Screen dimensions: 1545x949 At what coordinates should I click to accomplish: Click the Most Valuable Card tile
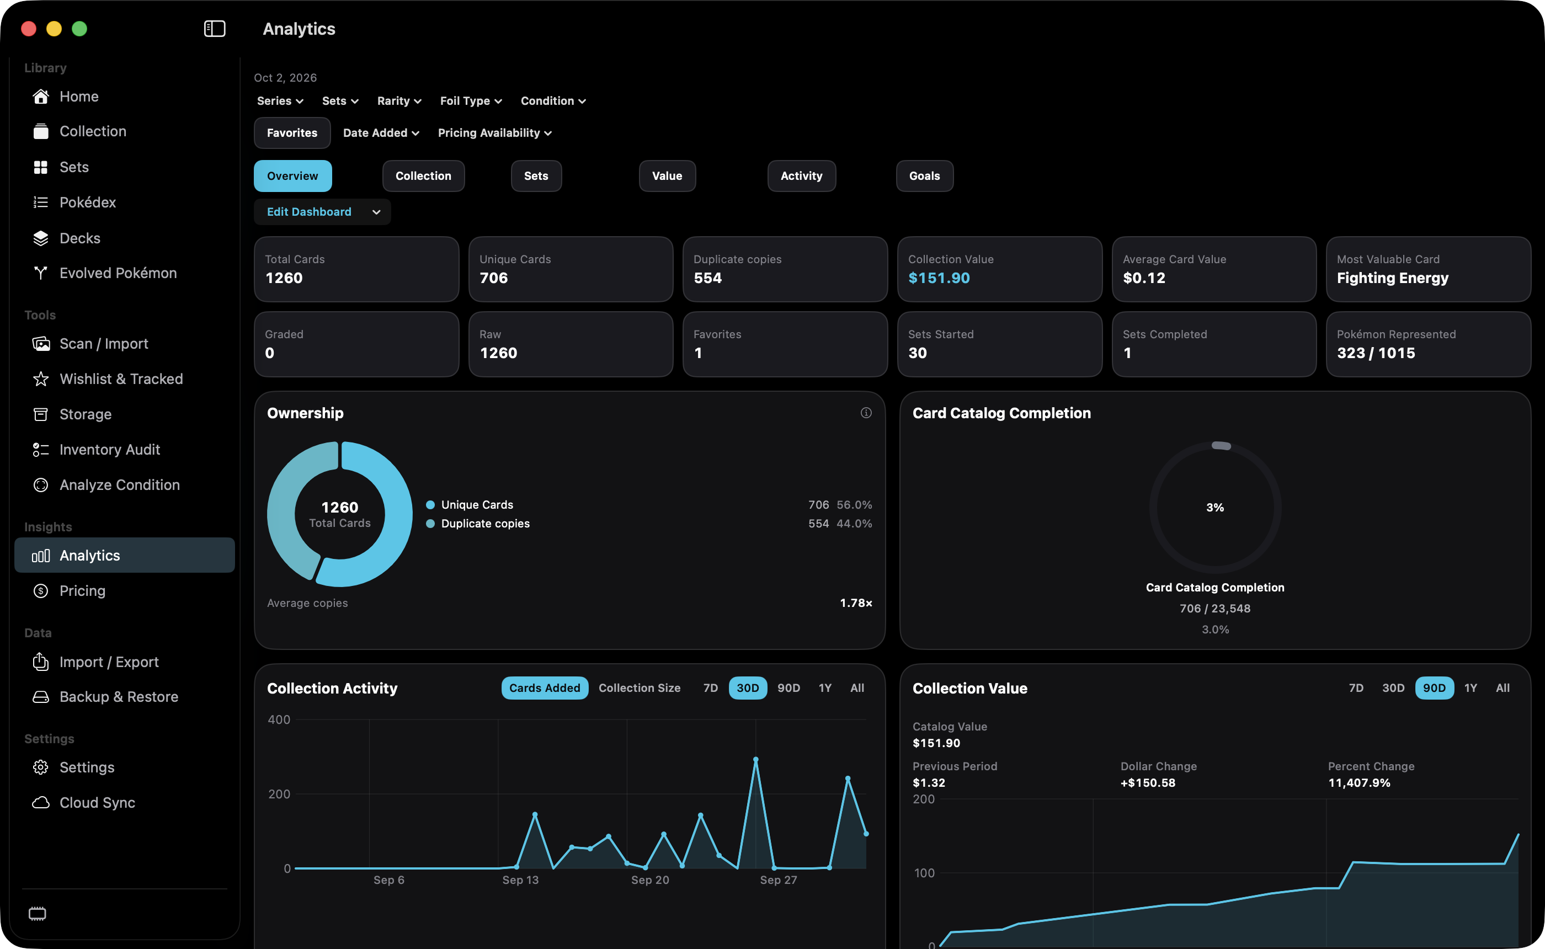click(x=1428, y=269)
